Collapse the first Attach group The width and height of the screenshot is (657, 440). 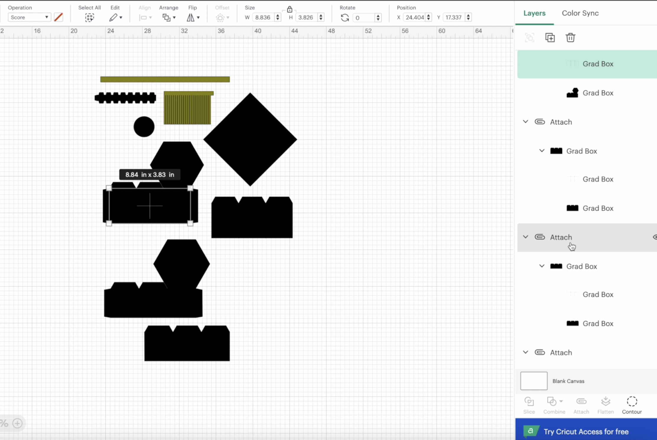point(526,122)
